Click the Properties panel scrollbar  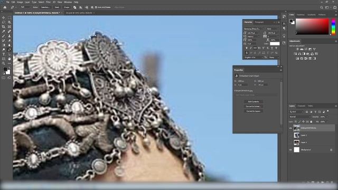(281, 103)
